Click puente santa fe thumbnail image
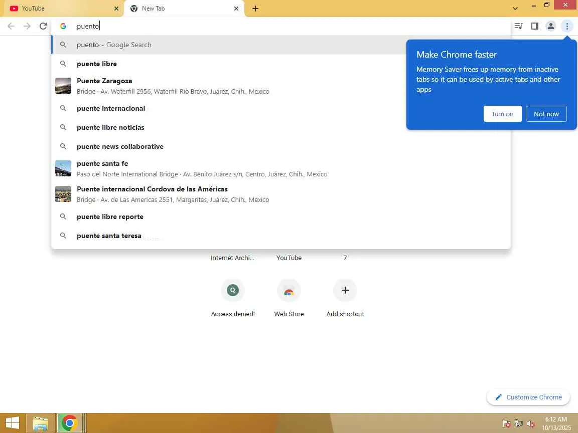The height and width of the screenshot is (433, 578). click(63, 168)
